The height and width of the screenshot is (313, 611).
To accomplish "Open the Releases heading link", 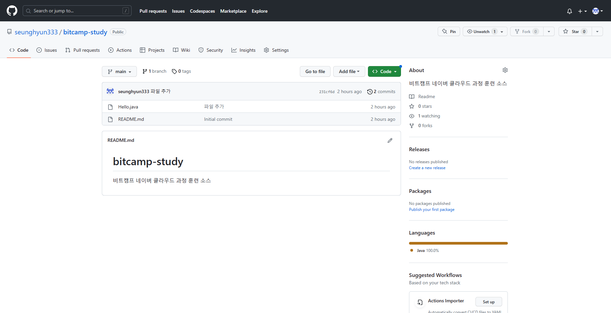I will [419, 149].
